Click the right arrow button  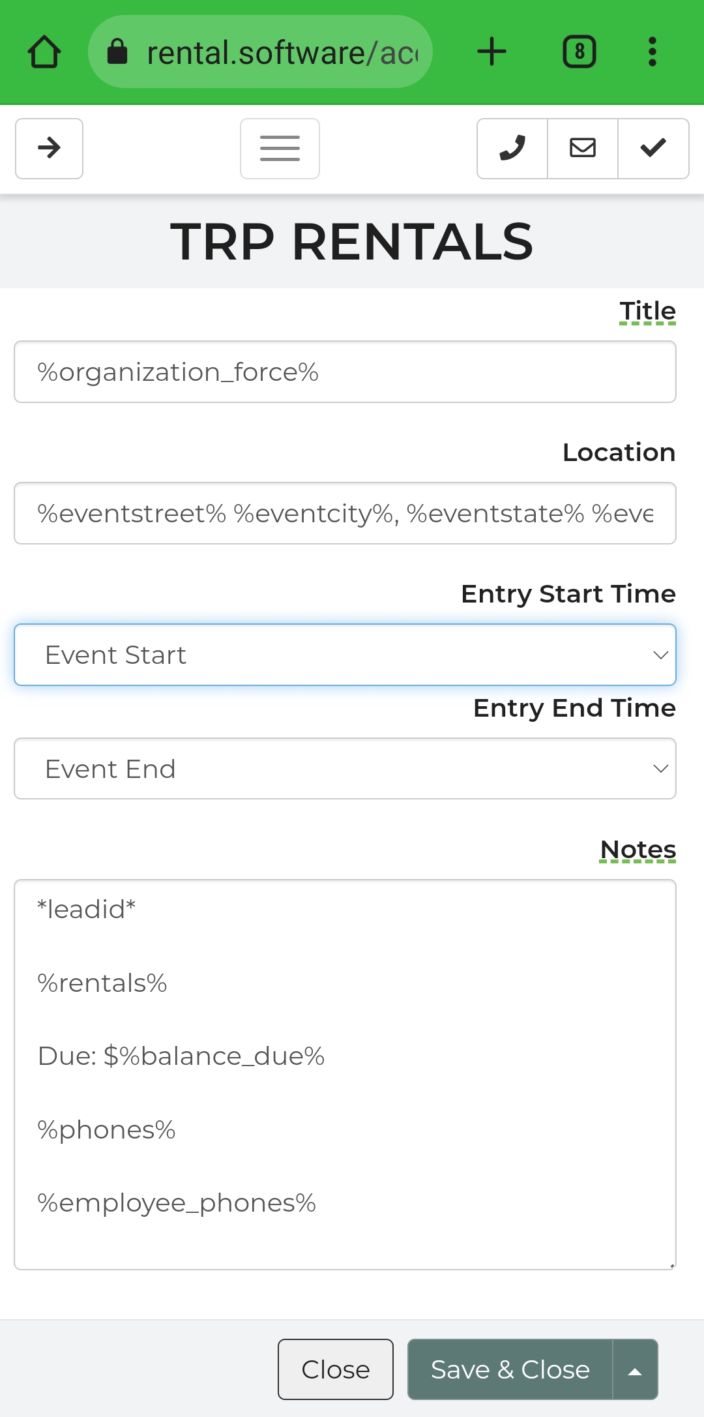pos(50,149)
